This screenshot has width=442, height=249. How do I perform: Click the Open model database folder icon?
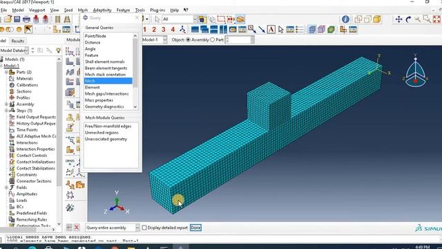click(x=8, y=19)
